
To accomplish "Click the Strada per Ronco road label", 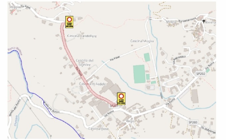I will (51, 107).
